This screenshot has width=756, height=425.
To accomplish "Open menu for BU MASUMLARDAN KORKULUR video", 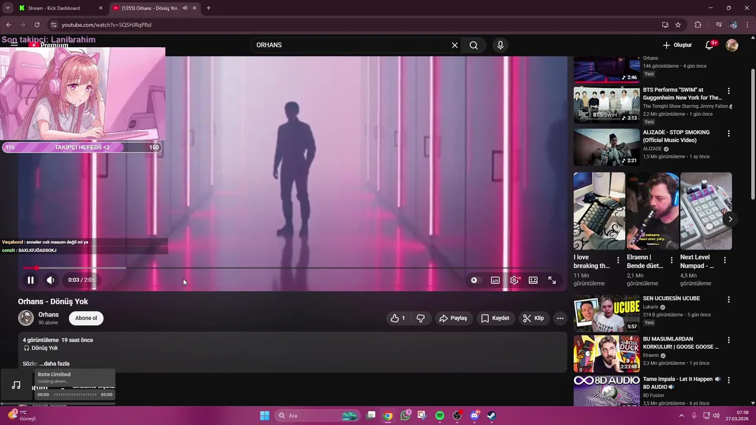I will [729, 340].
